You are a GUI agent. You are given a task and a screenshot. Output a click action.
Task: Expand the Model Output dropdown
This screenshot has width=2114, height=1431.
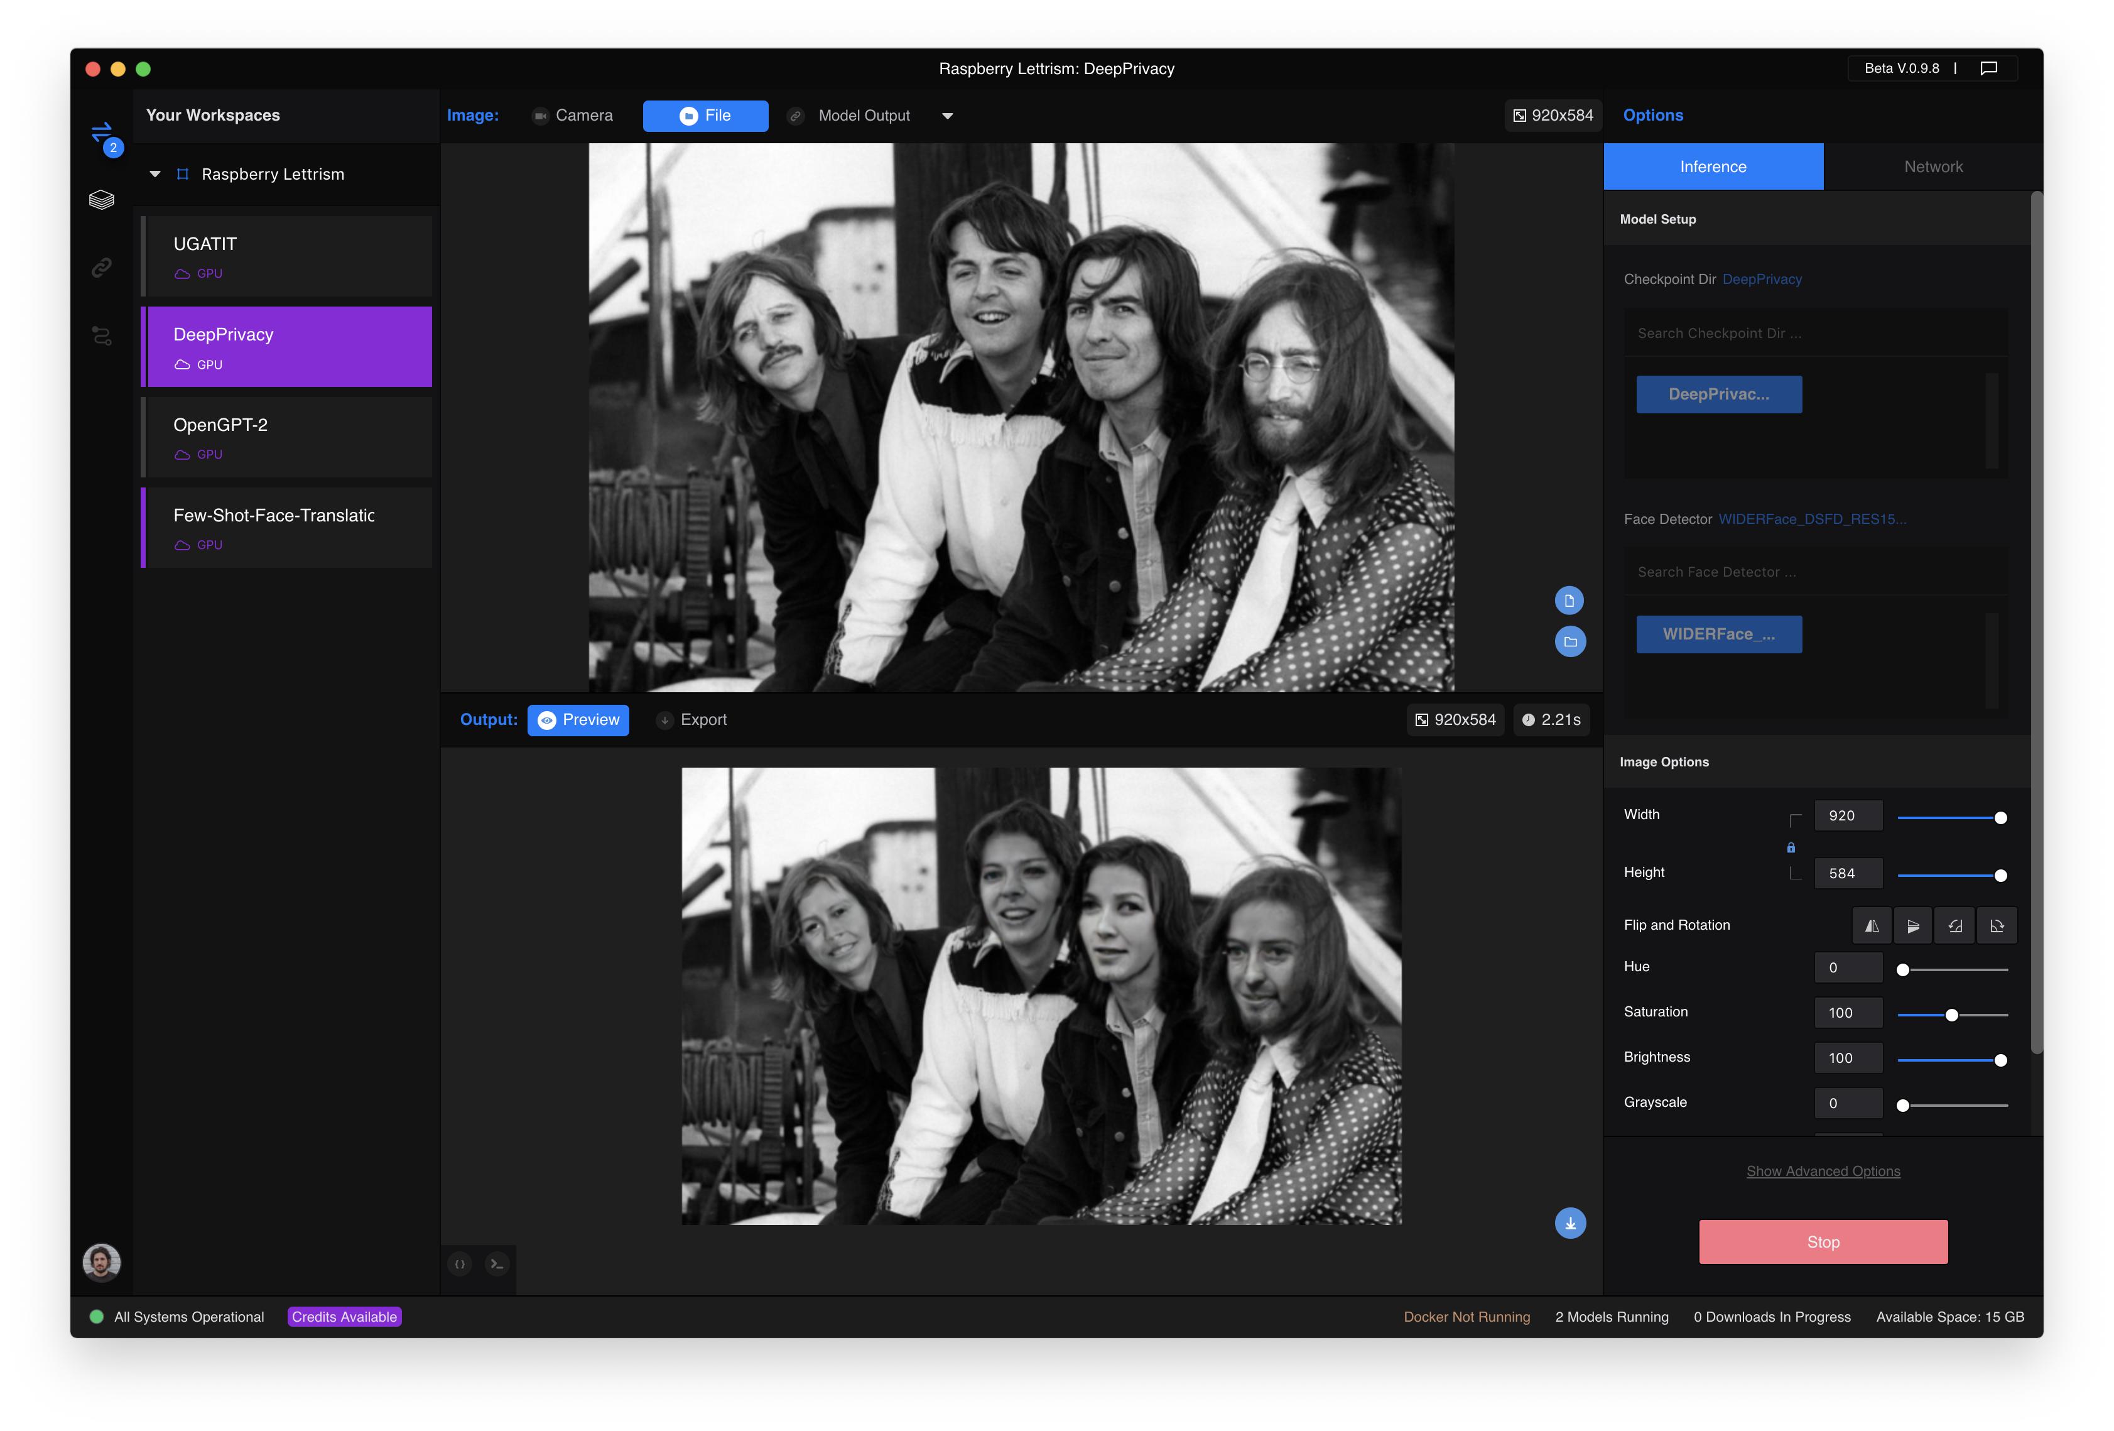tap(948, 116)
